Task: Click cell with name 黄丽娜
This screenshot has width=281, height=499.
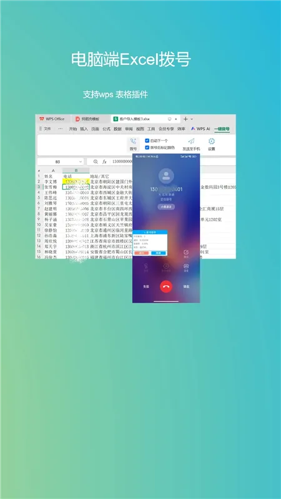Action: point(51,214)
